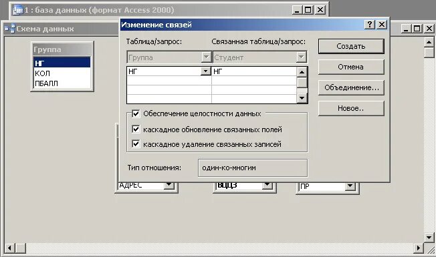Click the fields grid scroll-down arrow
This screenshot has width=436, height=257.
pyautogui.click(x=302, y=98)
